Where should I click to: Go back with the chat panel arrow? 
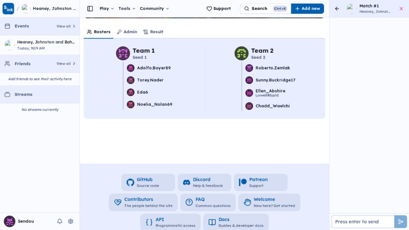point(337,9)
